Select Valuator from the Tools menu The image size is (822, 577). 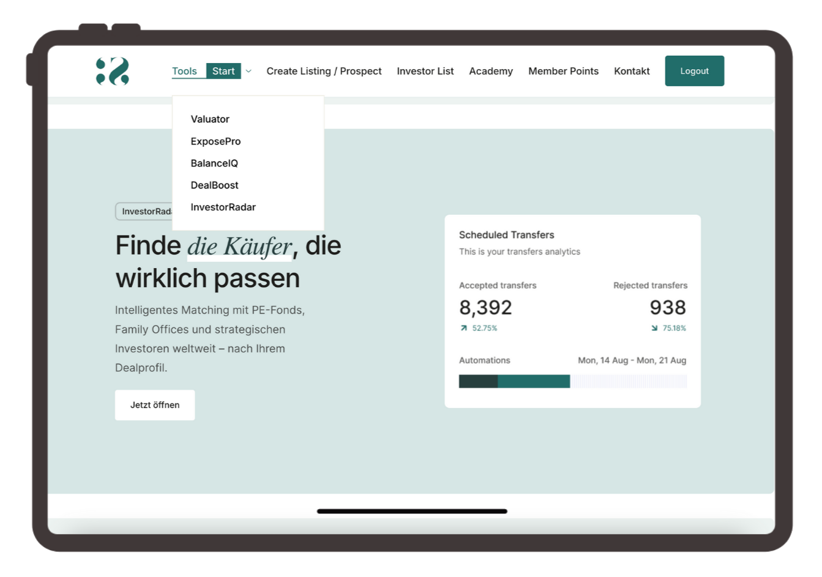(210, 119)
